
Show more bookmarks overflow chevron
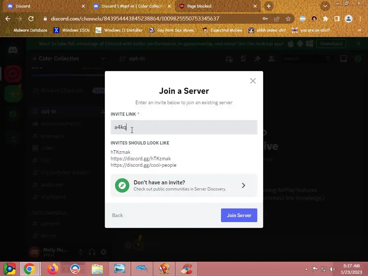click(x=359, y=30)
